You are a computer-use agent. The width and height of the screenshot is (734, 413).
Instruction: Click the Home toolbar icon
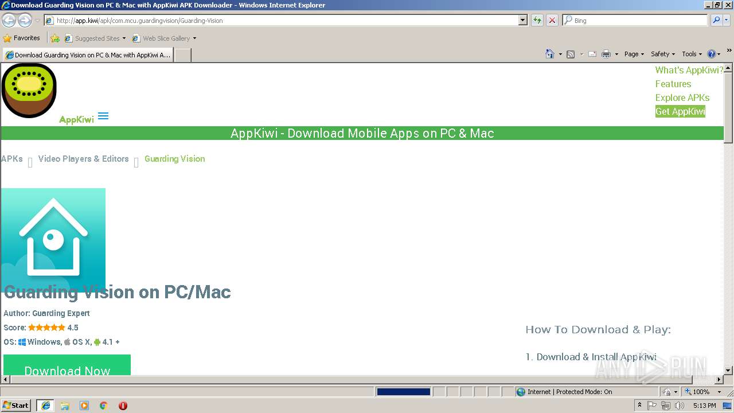click(x=549, y=54)
